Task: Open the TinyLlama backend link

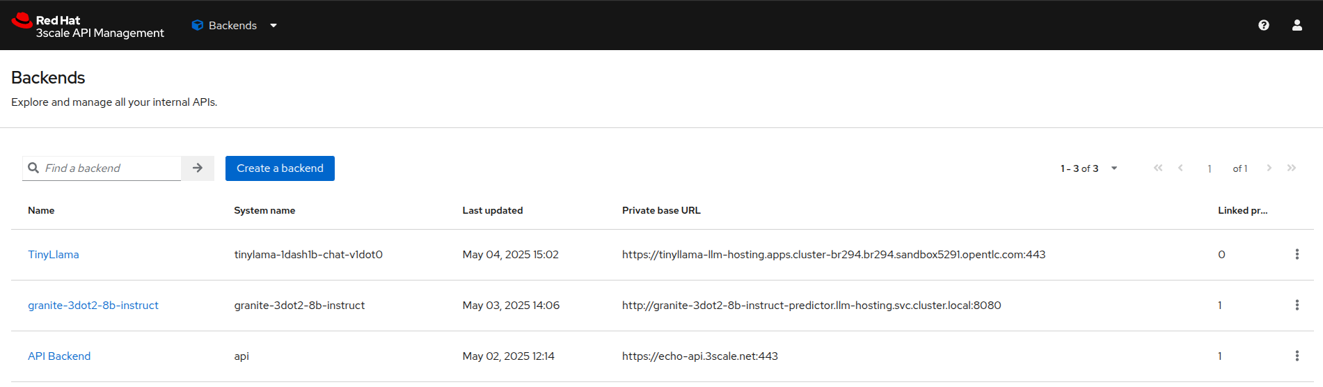Action: click(54, 255)
